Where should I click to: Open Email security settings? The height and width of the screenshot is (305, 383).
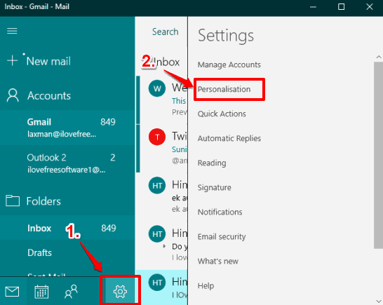(x=222, y=236)
